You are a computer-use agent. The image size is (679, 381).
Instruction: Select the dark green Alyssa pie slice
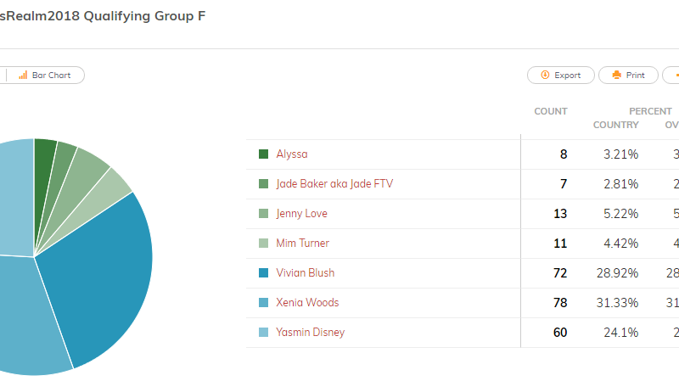[43, 173]
